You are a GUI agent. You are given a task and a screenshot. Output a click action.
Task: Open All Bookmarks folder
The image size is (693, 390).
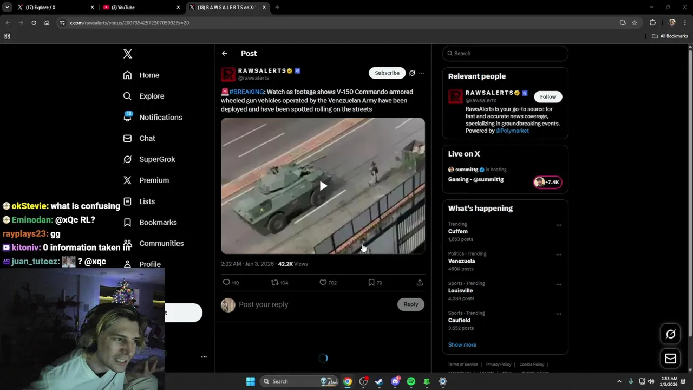click(670, 36)
